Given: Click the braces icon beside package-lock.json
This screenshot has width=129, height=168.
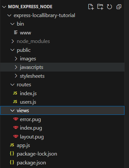Looking at the screenshot, I should click(12, 154).
